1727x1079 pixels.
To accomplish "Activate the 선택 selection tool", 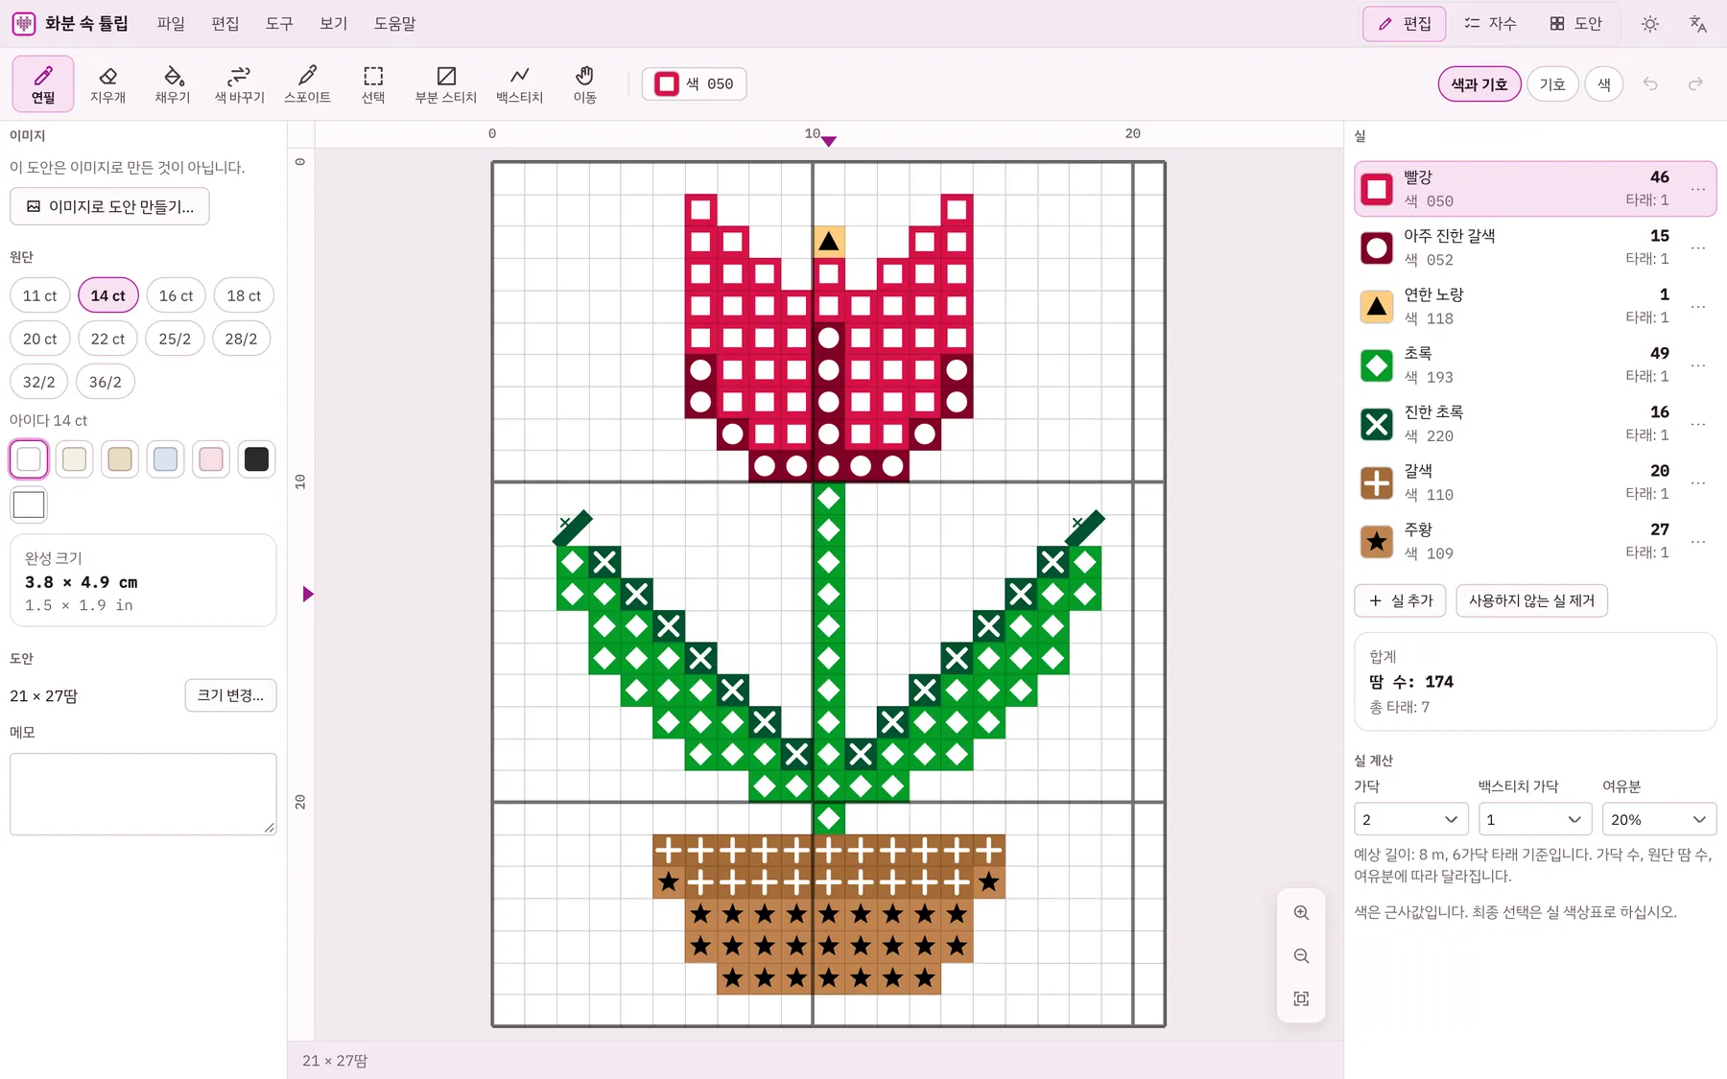I will pyautogui.click(x=373, y=83).
